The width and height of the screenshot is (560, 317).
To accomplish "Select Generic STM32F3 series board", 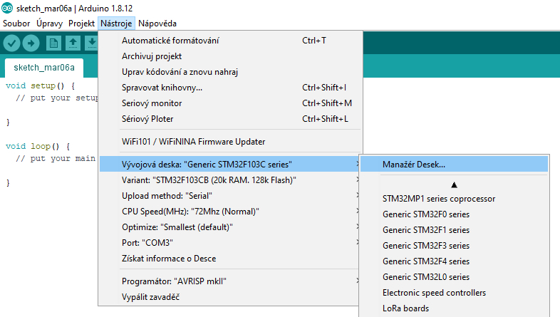I will [x=454, y=246].
